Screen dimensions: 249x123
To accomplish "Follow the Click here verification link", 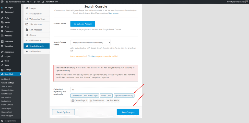I will (x=92, y=56).
